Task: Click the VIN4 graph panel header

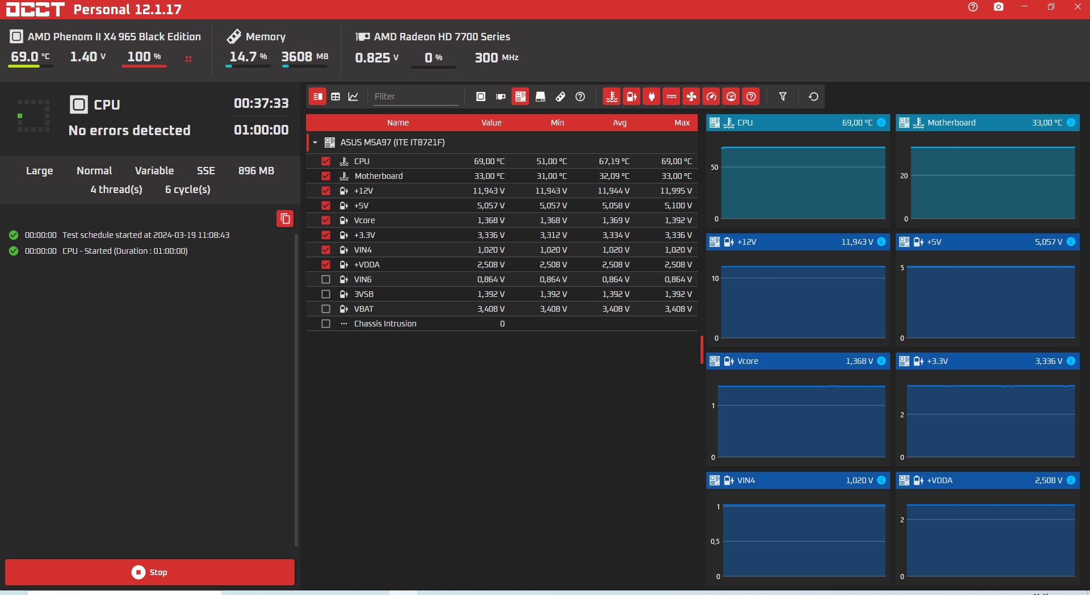Action: (x=798, y=480)
